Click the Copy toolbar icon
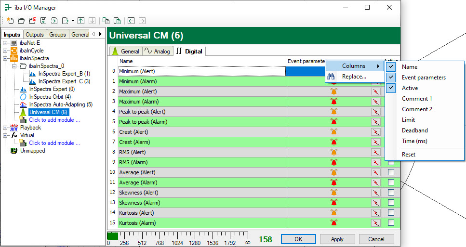The width and height of the screenshot is (466, 247). (x=106, y=21)
